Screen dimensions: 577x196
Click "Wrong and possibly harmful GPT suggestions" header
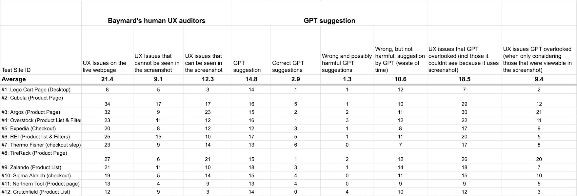click(x=347, y=63)
